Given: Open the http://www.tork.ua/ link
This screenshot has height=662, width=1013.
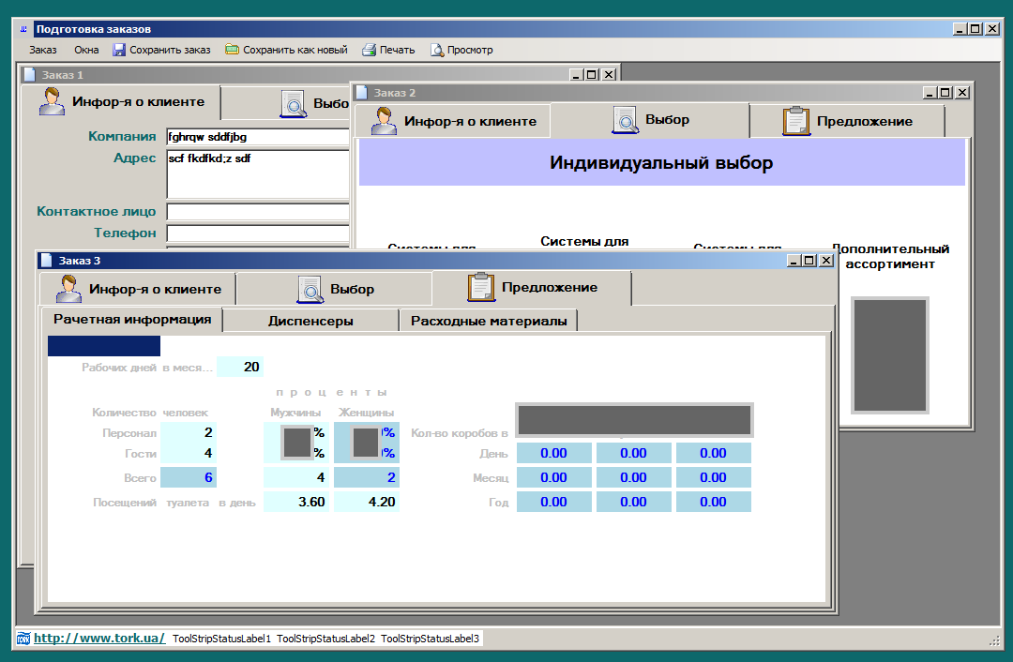Looking at the screenshot, I should coord(99,639).
